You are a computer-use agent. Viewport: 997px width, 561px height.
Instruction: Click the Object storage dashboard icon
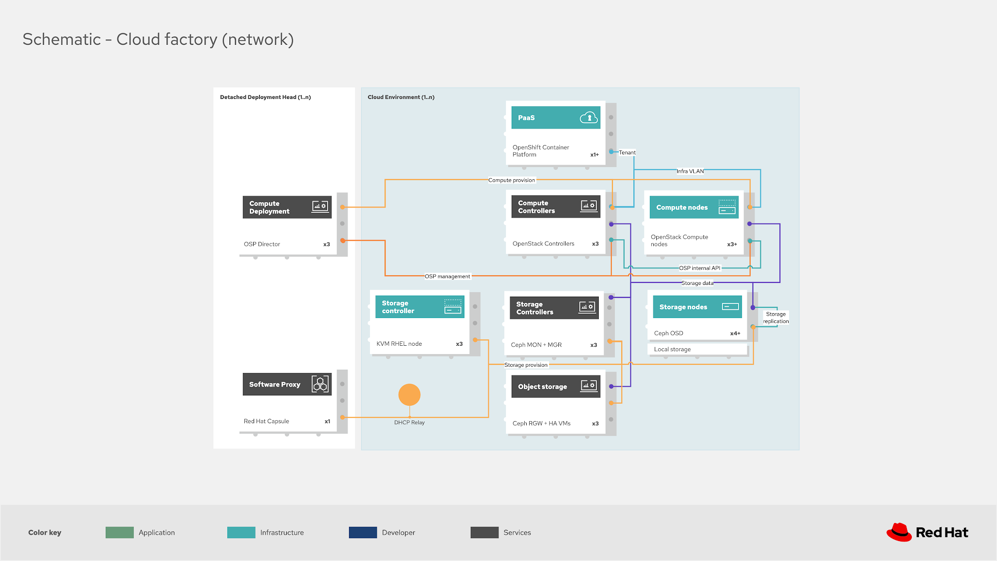point(589,386)
